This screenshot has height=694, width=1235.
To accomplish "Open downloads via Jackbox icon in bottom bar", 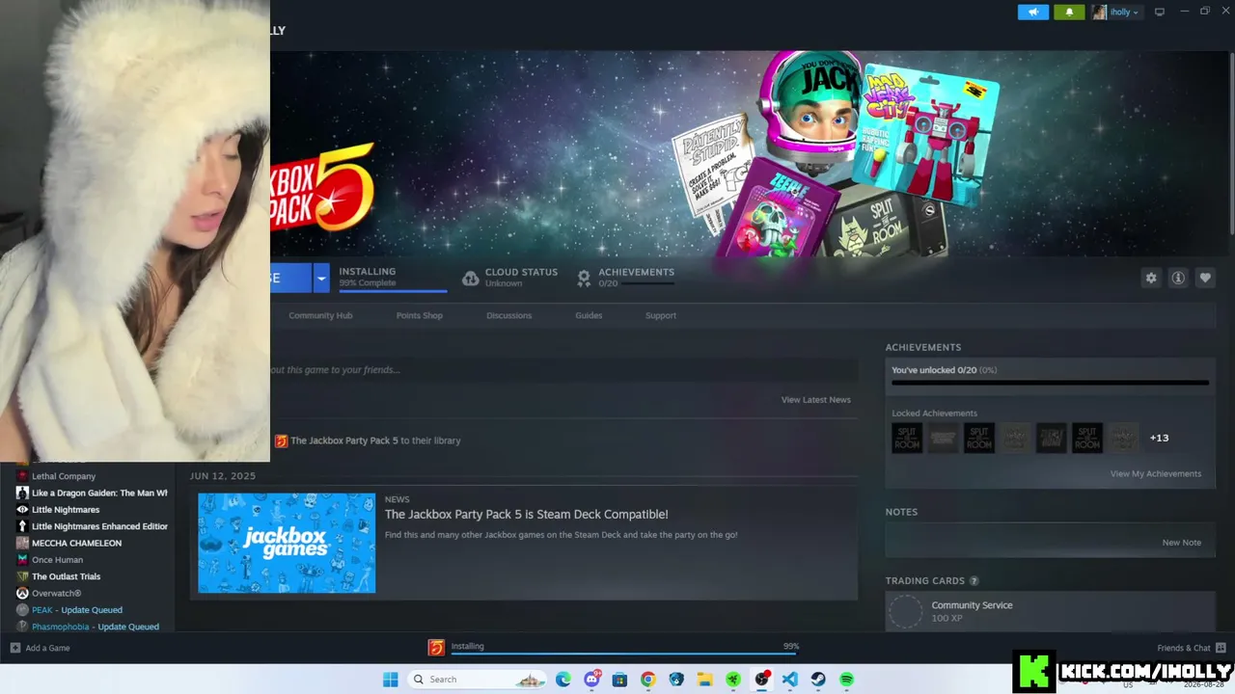I will (x=436, y=648).
